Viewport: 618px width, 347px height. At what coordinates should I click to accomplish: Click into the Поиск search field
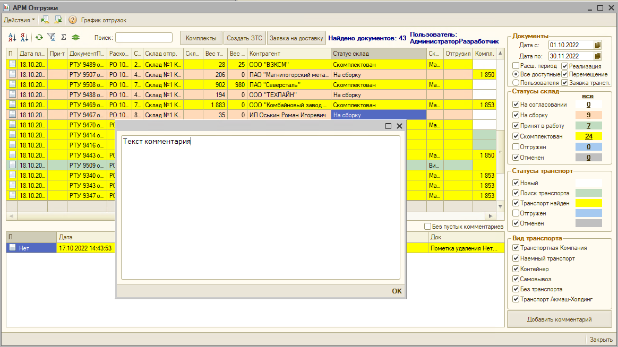144,38
